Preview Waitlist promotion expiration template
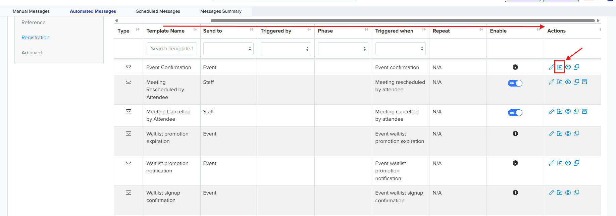This screenshot has width=616, height=216. click(x=568, y=133)
